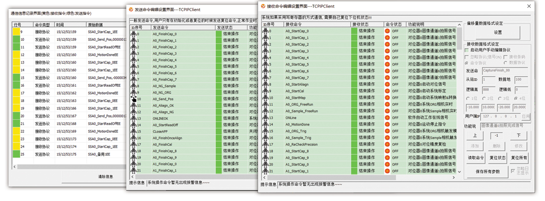Click the 逻辑高 input field showing 888
The image size is (545, 201).
click(488, 90)
